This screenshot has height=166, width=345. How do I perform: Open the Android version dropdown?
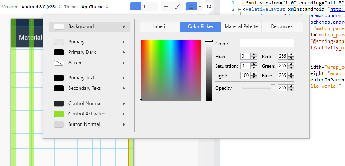pyautogui.click(x=40, y=7)
